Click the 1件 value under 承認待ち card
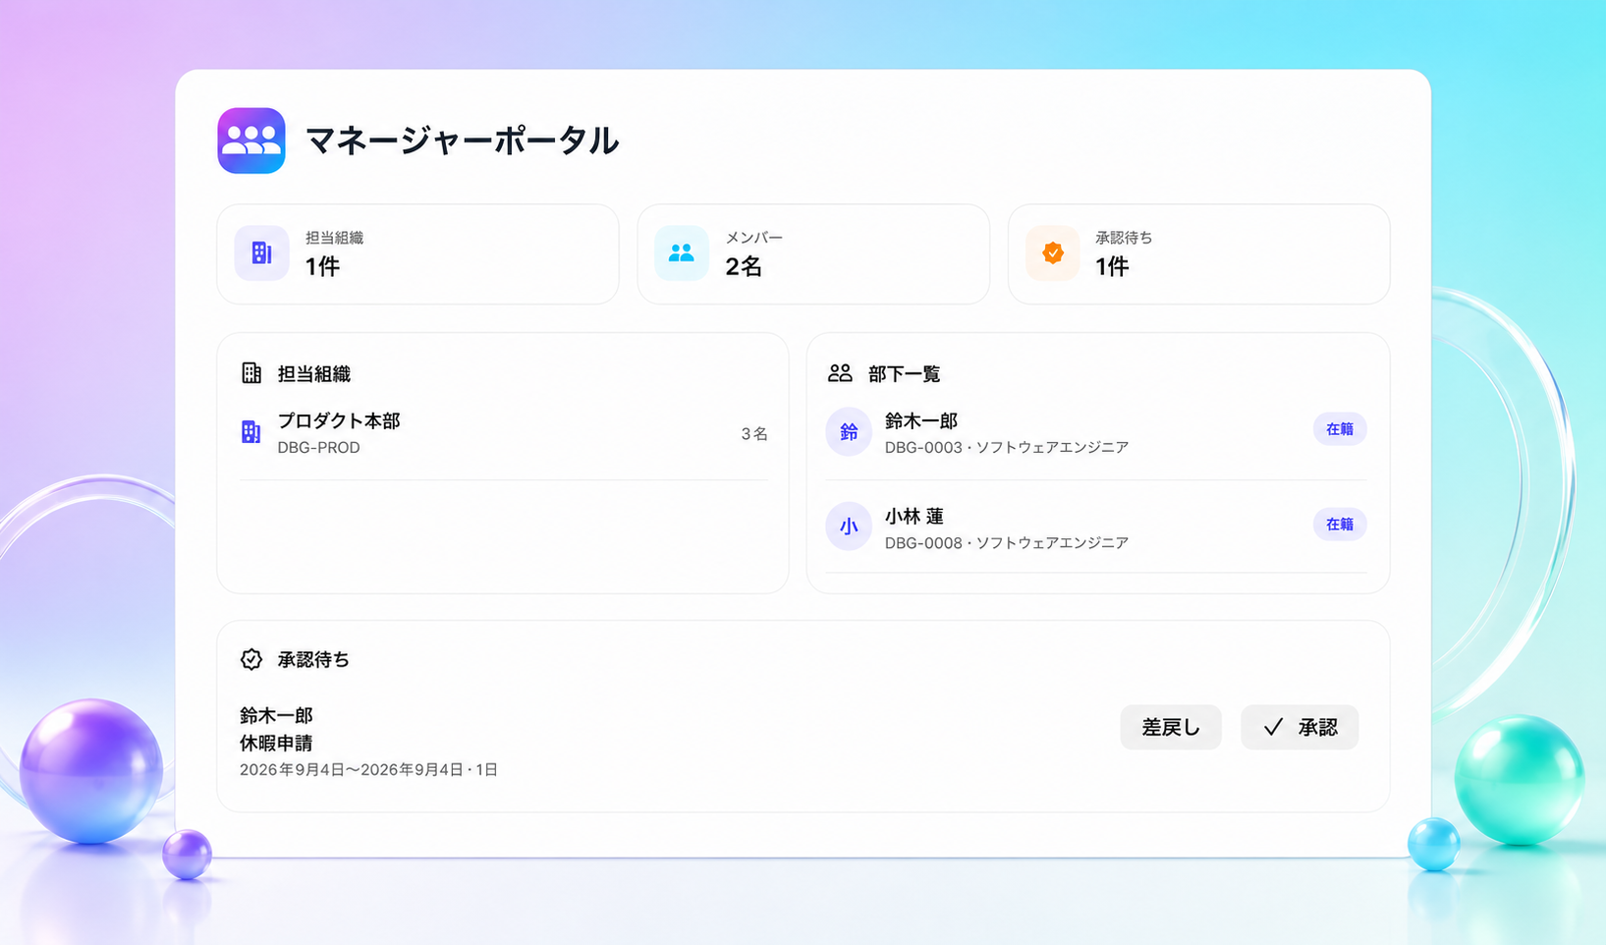The width and height of the screenshot is (1606, 945). [x=1112, y=266]
